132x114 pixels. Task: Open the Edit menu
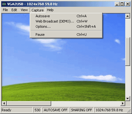coord(14,10)
